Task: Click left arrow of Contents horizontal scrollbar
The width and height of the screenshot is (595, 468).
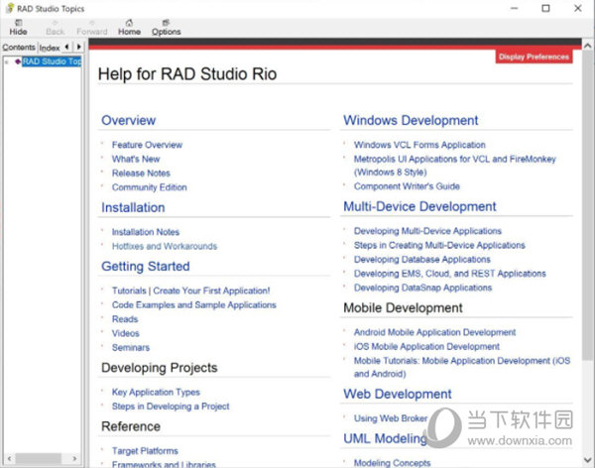Action: 10,458
